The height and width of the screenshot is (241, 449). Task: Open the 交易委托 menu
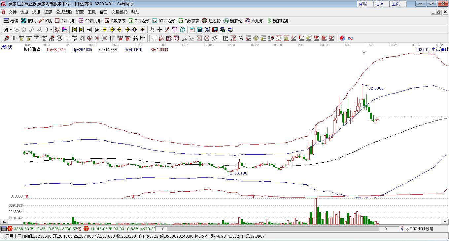120,12
